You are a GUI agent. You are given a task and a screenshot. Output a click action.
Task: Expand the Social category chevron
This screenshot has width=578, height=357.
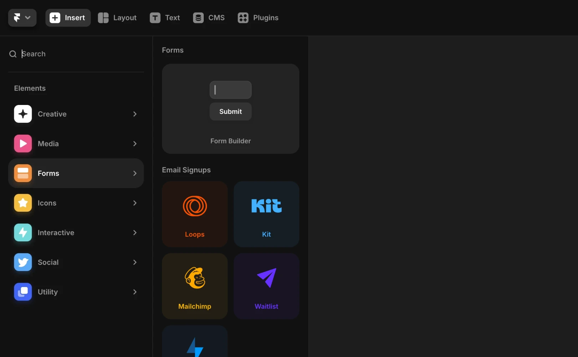135,262
